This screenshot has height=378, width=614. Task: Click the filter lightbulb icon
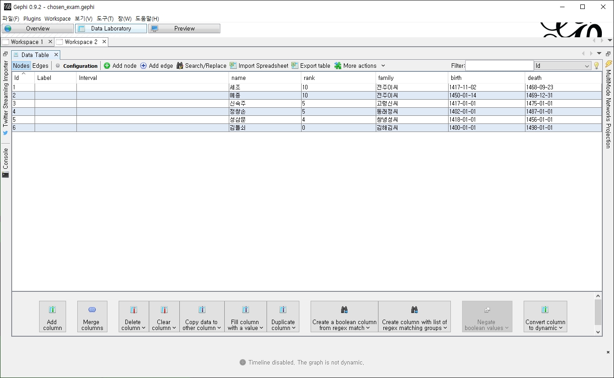[x=596, y=66]
